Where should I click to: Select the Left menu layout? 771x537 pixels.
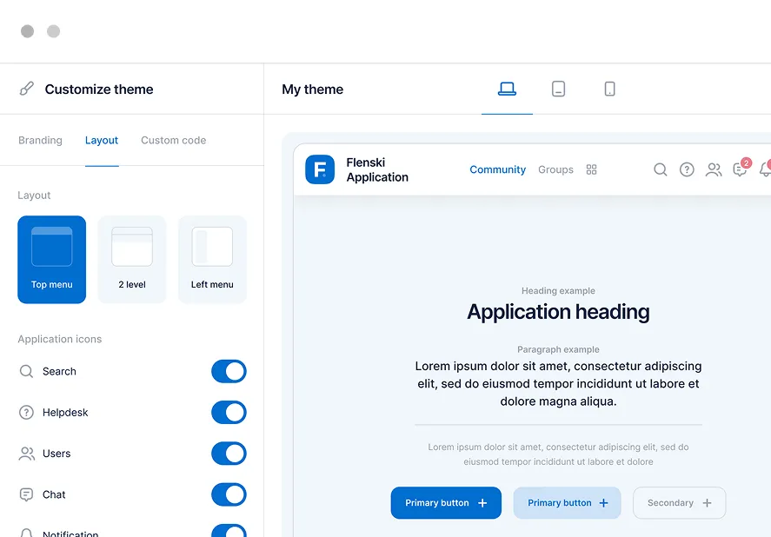point(212,259)
